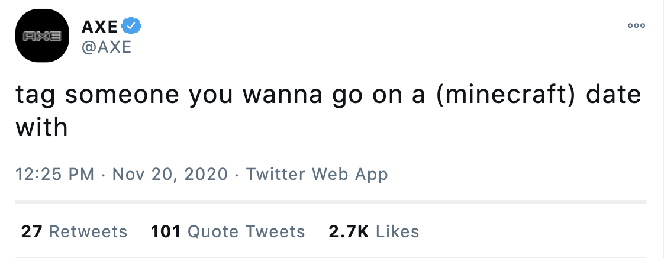Viewport: 664px width, 258px height.
Task: Click the word "date" in the tweet
Action: (614, 94)
